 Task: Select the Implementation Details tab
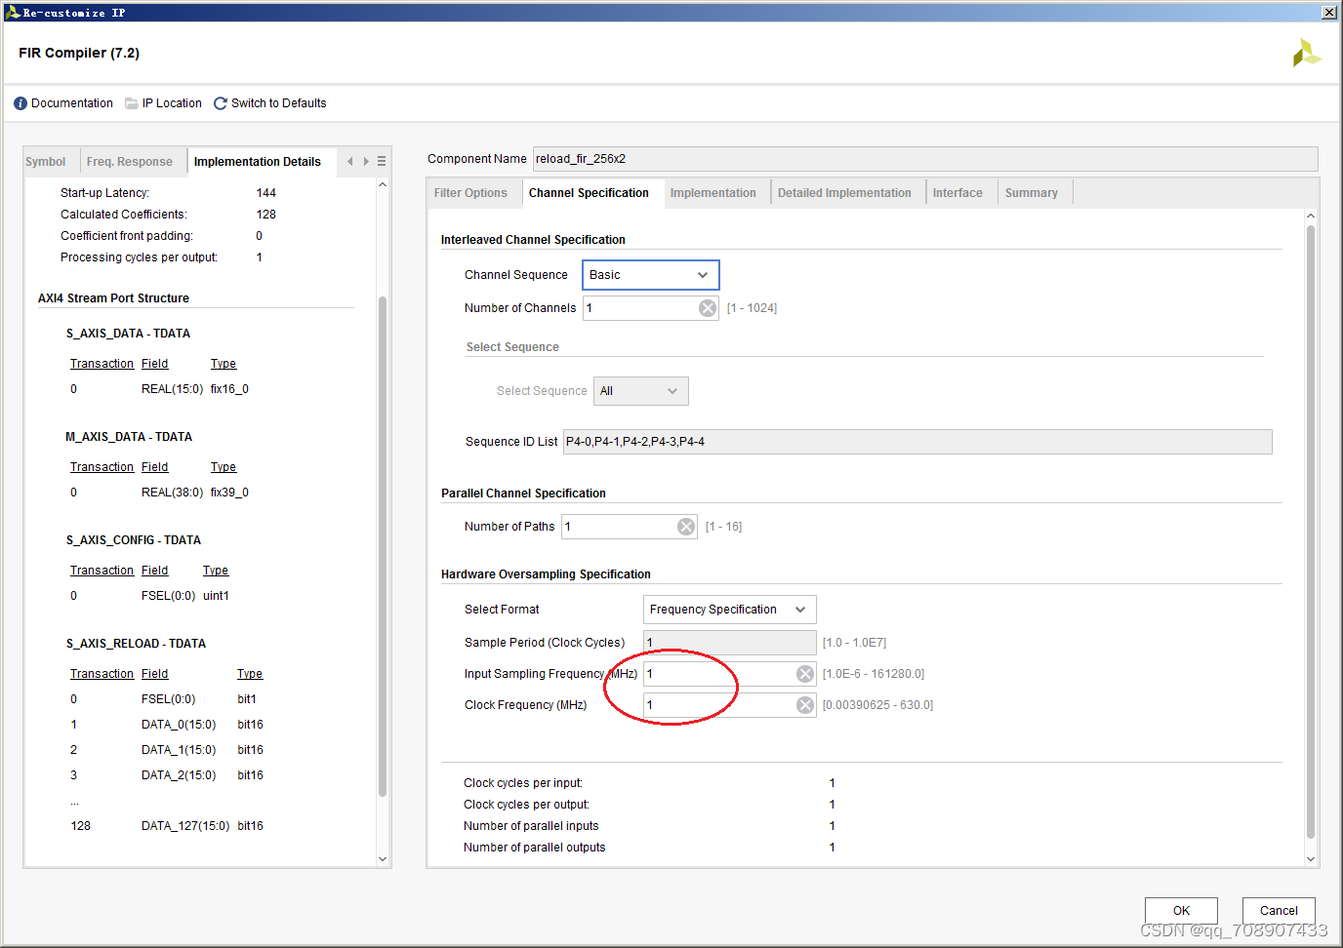coord(258,162)
